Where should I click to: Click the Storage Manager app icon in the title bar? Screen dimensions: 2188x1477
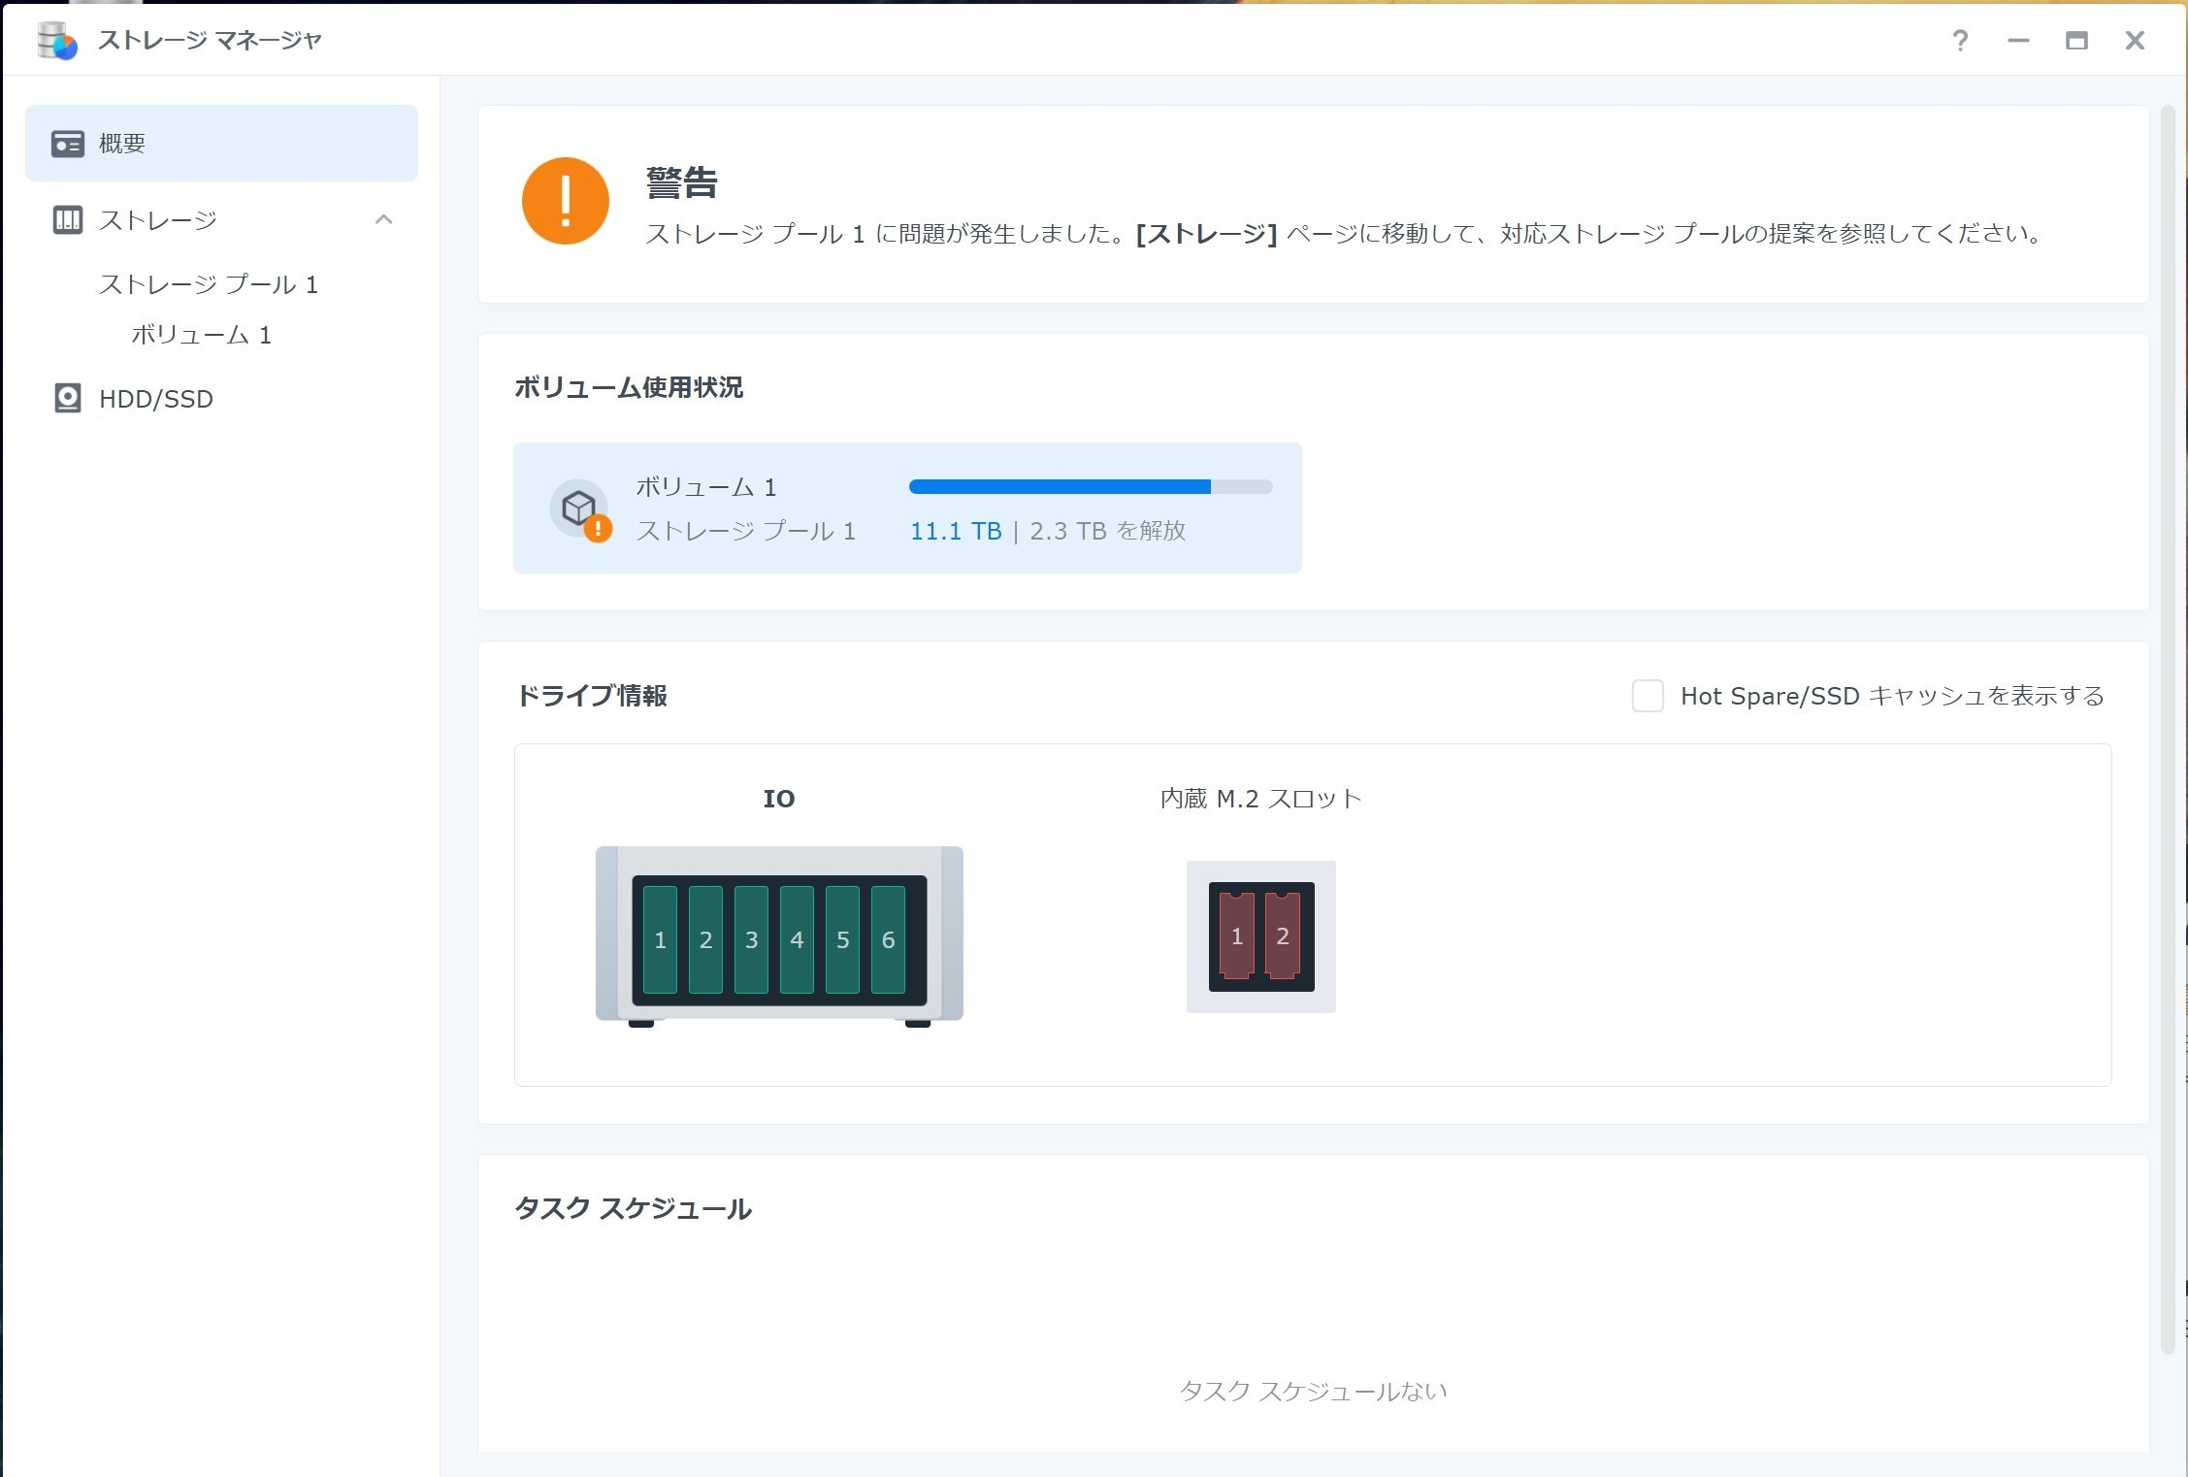click(x=56, y=41)
